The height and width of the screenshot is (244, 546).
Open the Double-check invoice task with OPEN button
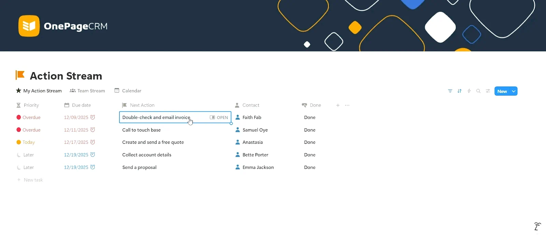click(x=219, y=117)
